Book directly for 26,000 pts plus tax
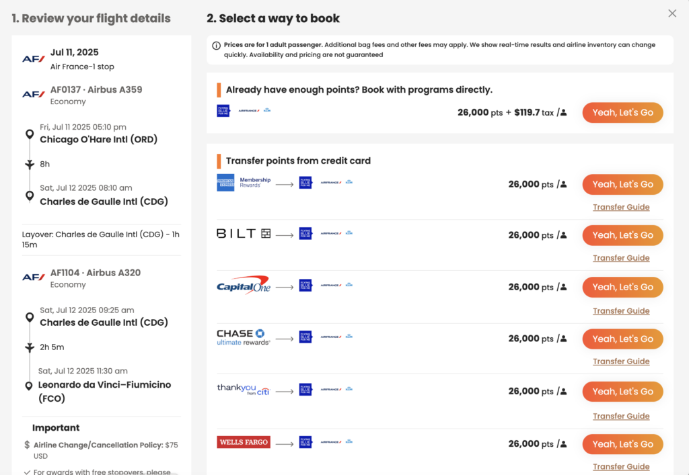Image resolution: width=689 pixels, height=475 pixels. [622, 113]
